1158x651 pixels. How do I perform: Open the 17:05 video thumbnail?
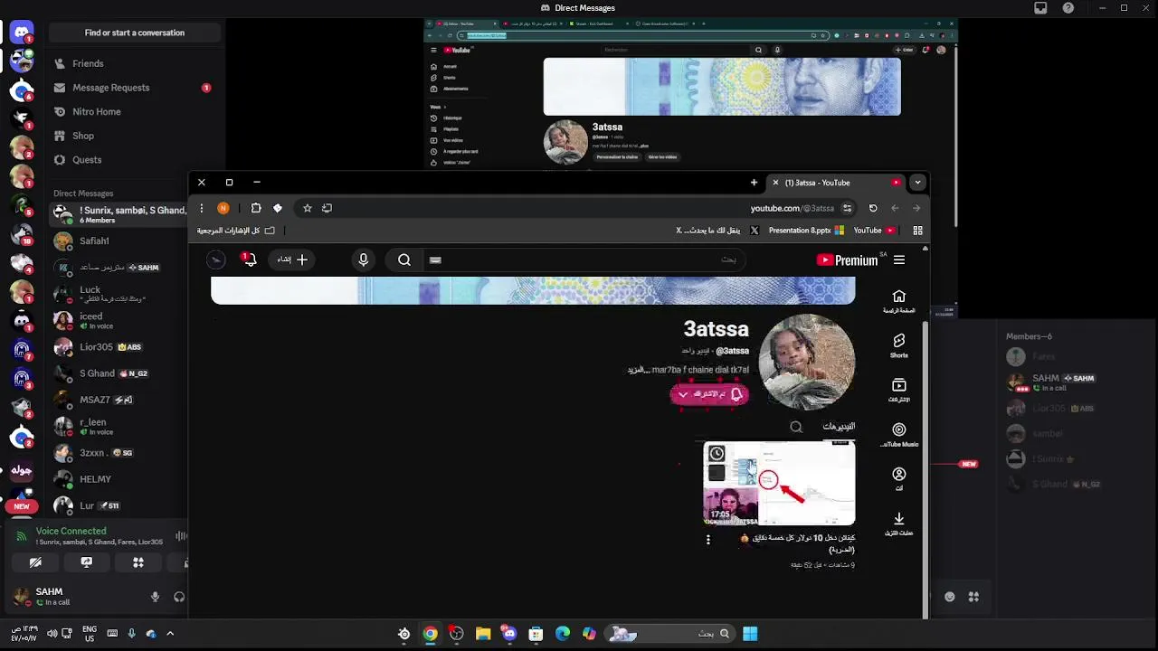[779, 483]
